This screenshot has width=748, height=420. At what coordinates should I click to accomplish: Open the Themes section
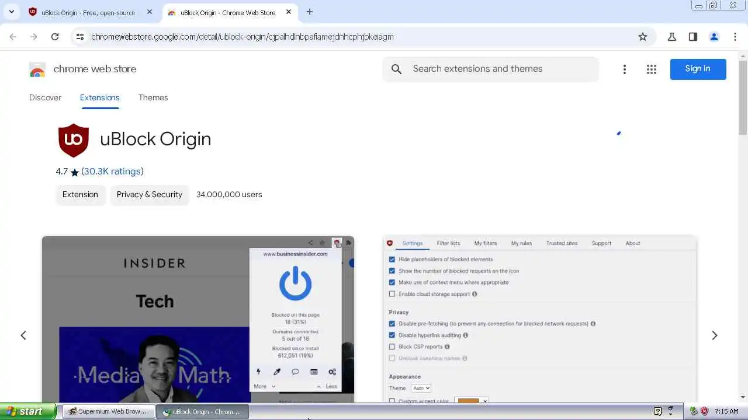point(153,97)
